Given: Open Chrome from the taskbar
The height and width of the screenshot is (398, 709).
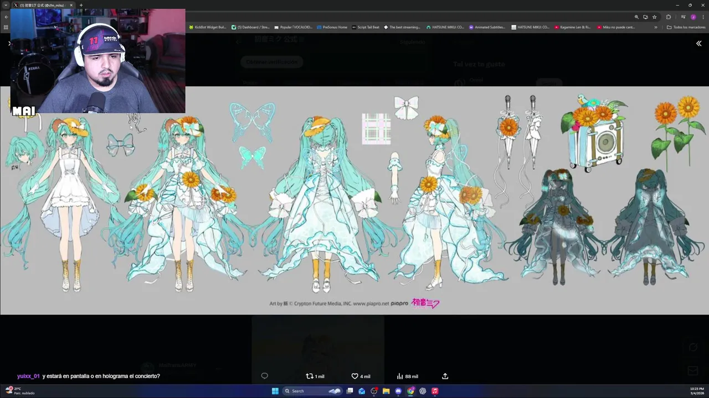Looking at the screenshot, I should pyautogui.click(x=410, y=391).
